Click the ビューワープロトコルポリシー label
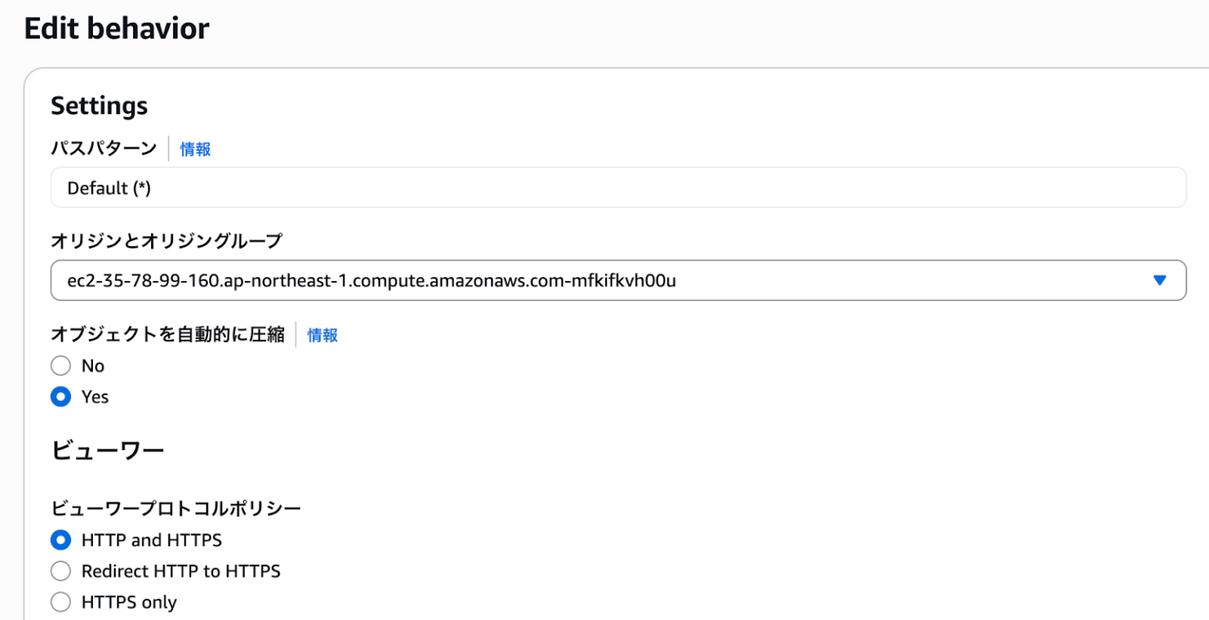The image size is (1209, 620). click(174, 507)
